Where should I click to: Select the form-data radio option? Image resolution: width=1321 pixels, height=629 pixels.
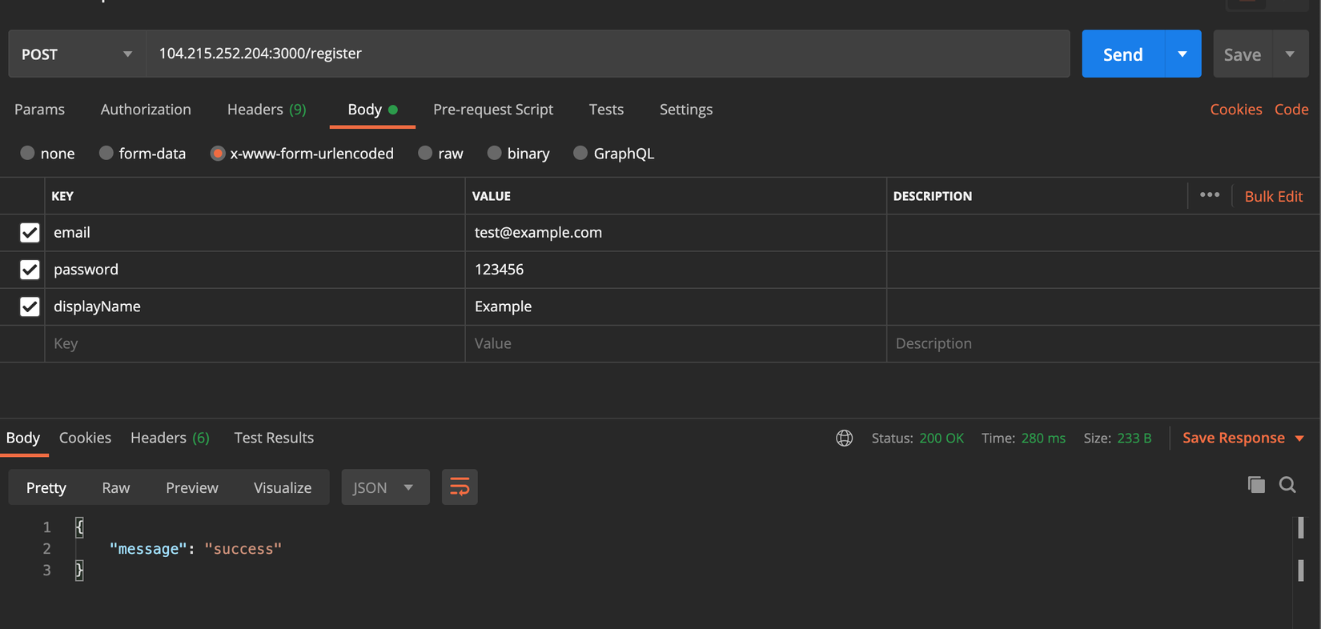106,153
